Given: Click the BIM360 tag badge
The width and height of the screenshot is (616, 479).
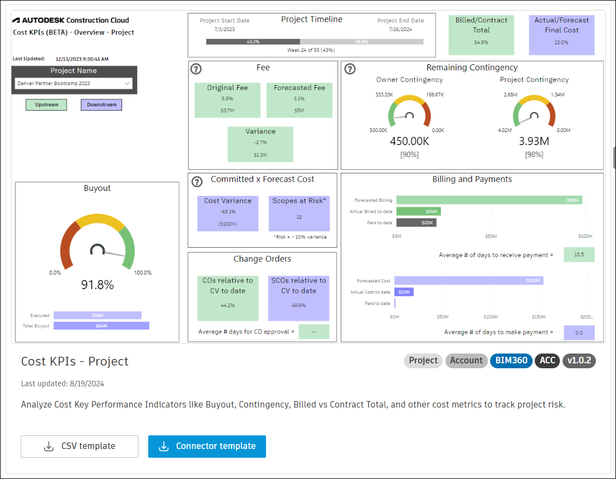Looking at the screenshot, I should click(511, 361).
